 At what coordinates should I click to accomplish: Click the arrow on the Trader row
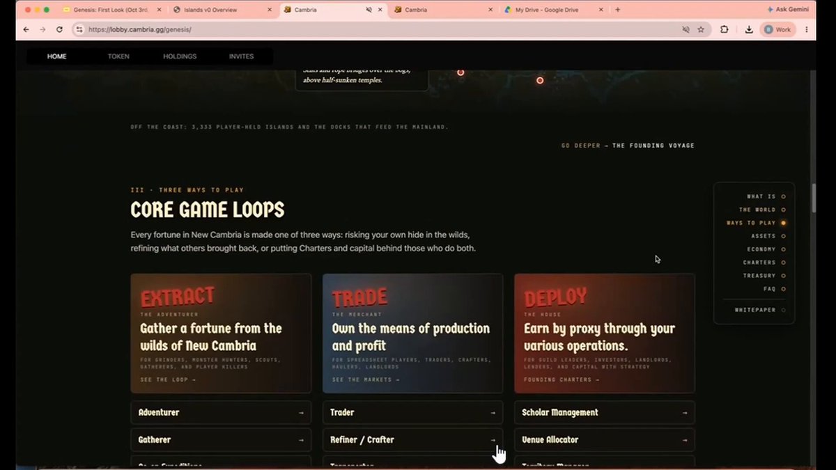coord(493,413)
